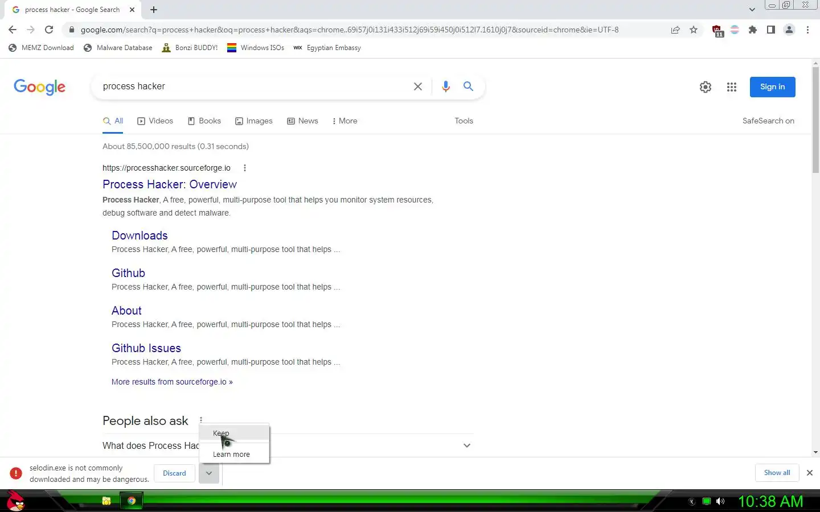Click the red warning icon for selodin.exe
This screenshot has width=820, height=512.
tap(16, 473)
